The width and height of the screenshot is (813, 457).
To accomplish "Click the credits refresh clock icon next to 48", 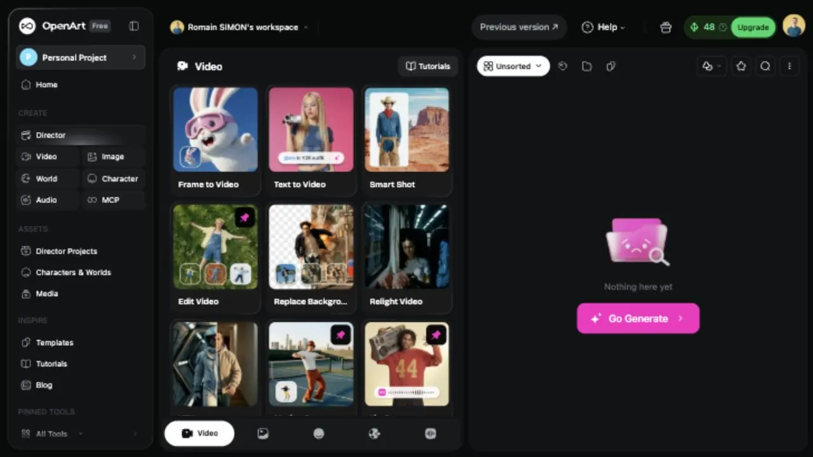I will coord(723,27).
